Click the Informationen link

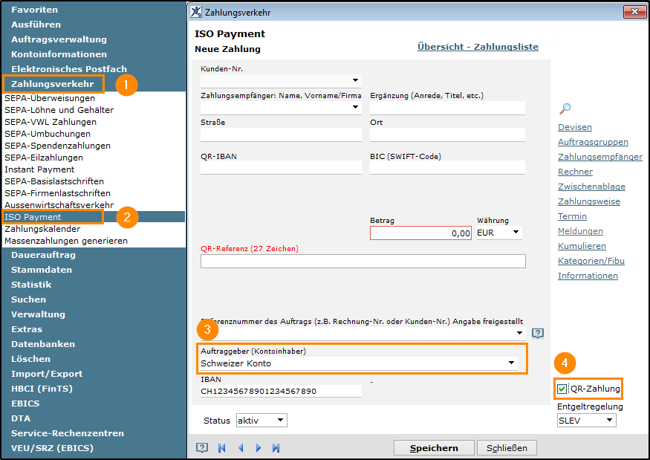(588, 276)
